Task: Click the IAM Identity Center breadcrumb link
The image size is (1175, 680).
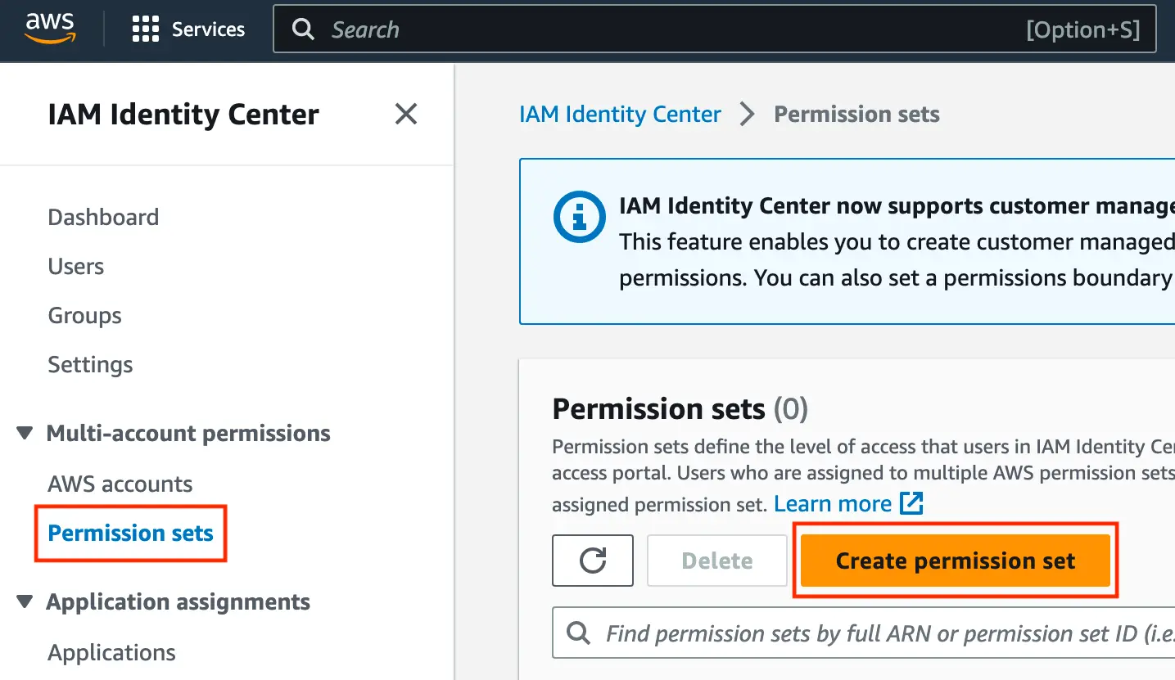Action: click(x=620, y=115)
